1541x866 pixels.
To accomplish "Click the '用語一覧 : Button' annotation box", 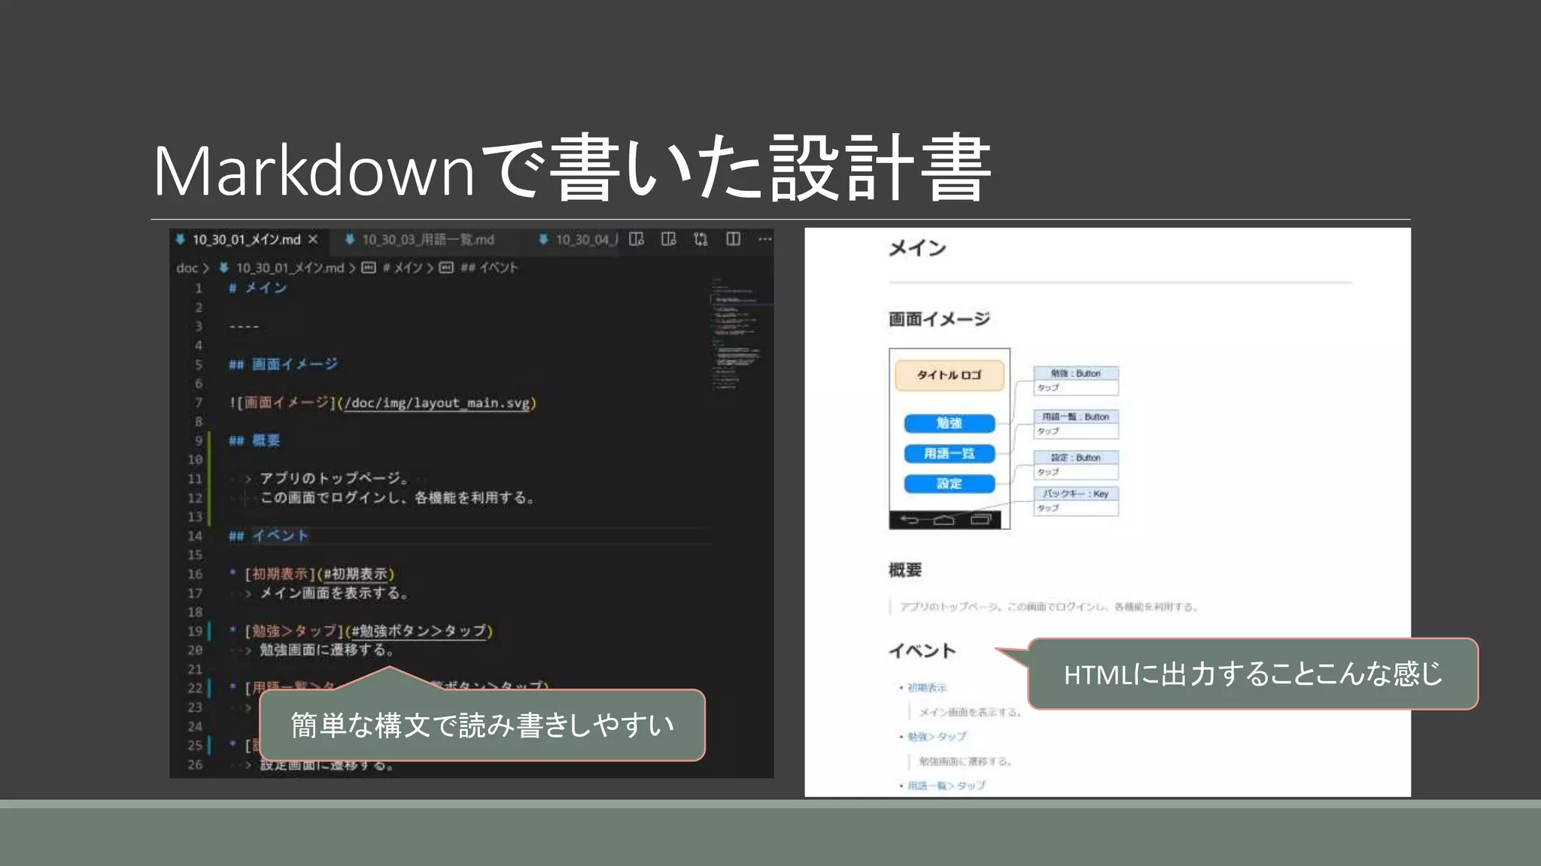I will click(x=1076, y=424).
